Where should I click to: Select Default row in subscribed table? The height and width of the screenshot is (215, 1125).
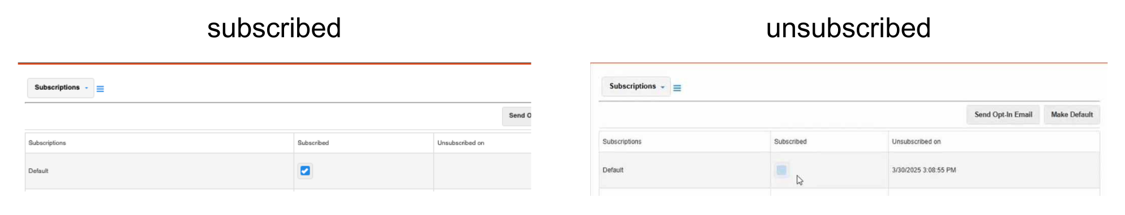[278, 170]
